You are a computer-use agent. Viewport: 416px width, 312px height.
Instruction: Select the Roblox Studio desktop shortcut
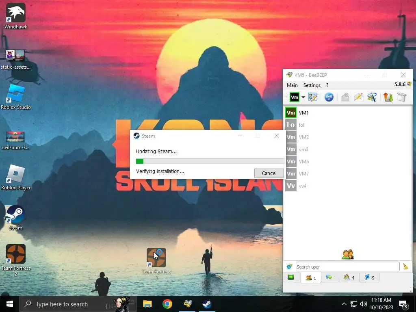(16, 97)
